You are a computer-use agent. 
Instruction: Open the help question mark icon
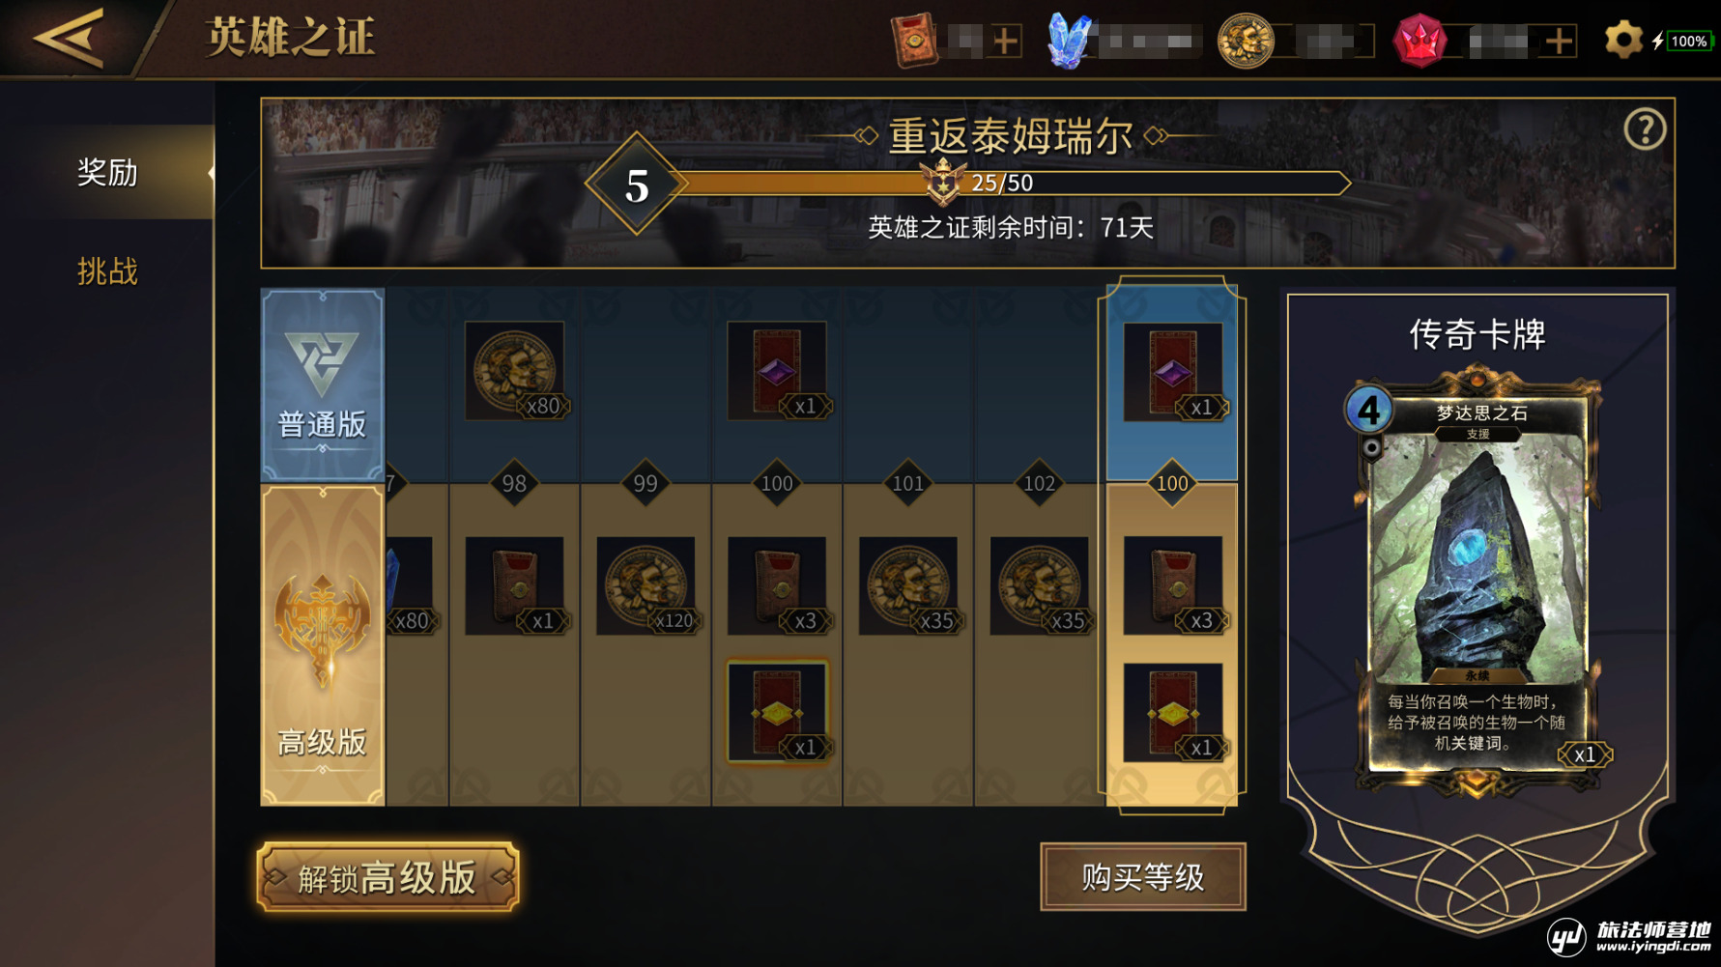(x=1645, y=128)
